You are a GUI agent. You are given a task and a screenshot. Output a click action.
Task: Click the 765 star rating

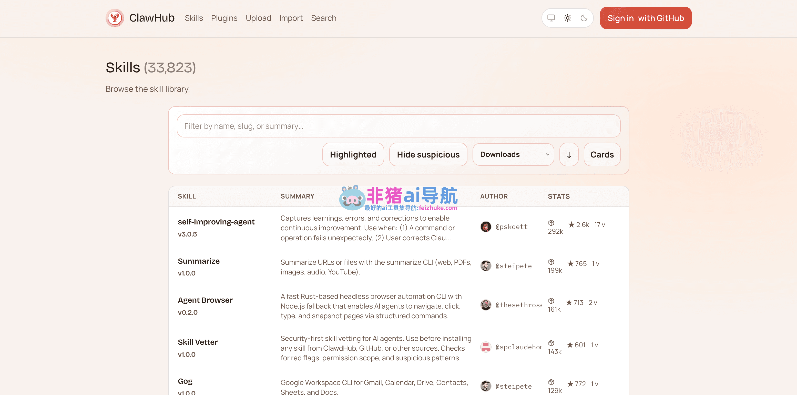tap(577, 263)
